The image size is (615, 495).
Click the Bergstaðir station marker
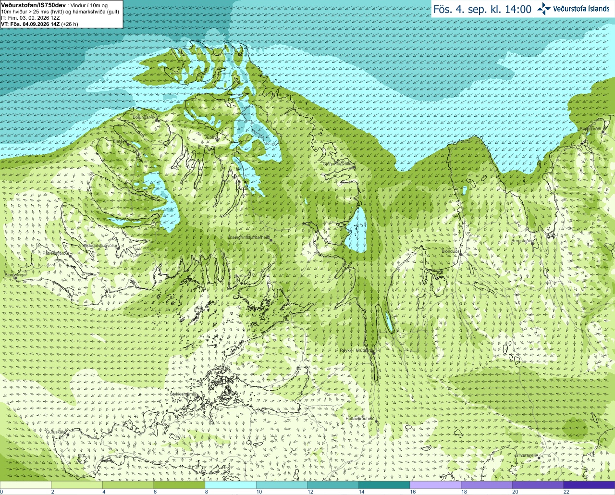pos(532,244)
